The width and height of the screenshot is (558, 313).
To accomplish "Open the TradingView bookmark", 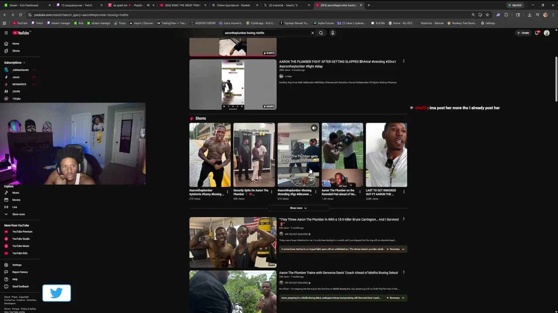I will click(x=171, y=23).
